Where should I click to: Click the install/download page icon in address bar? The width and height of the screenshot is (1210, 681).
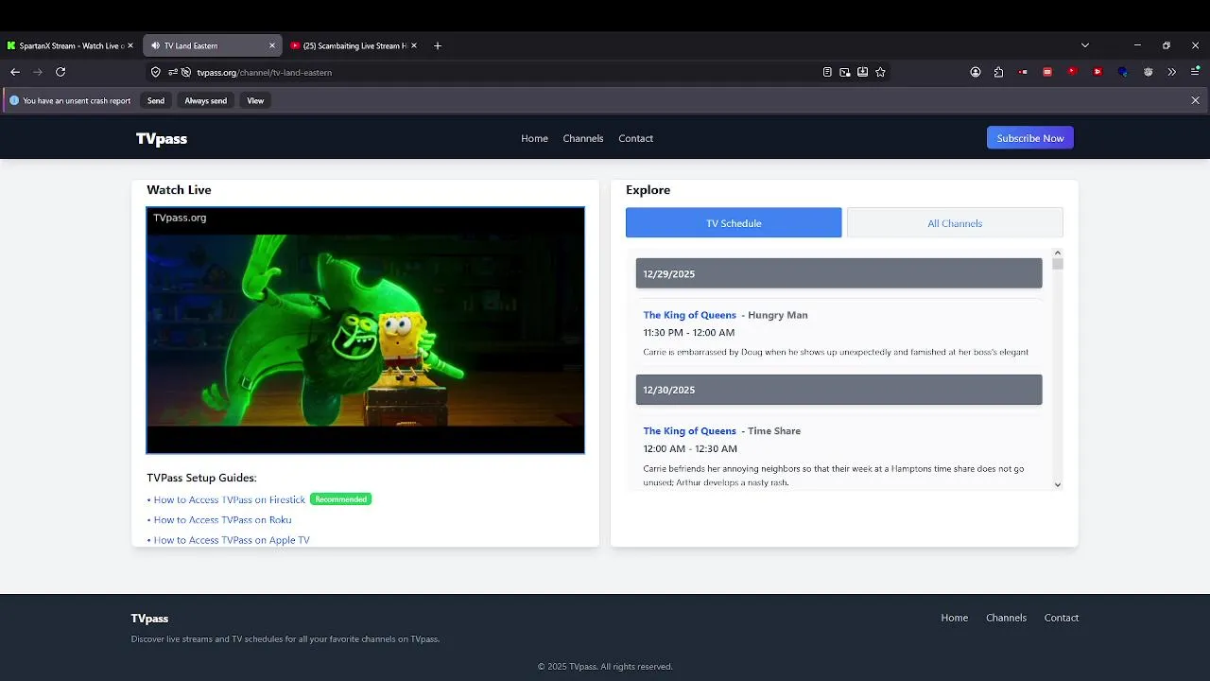tap(863, 72)
